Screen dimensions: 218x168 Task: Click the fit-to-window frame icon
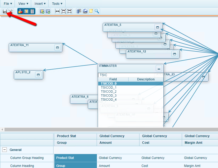63,11
